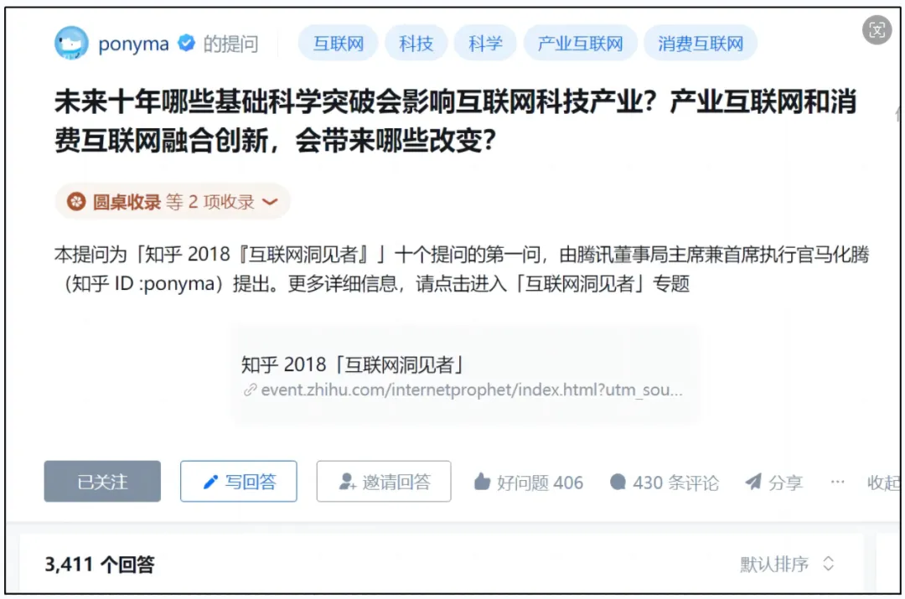Image resolution: width=905 pixels, height=599 pixels.
Task: Open the 默认排序 sorting dropdown
Action: [x=787, y=564]
